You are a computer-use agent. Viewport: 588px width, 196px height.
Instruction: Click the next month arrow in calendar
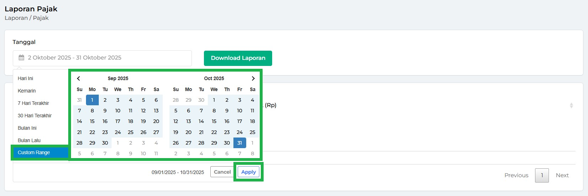253,78
